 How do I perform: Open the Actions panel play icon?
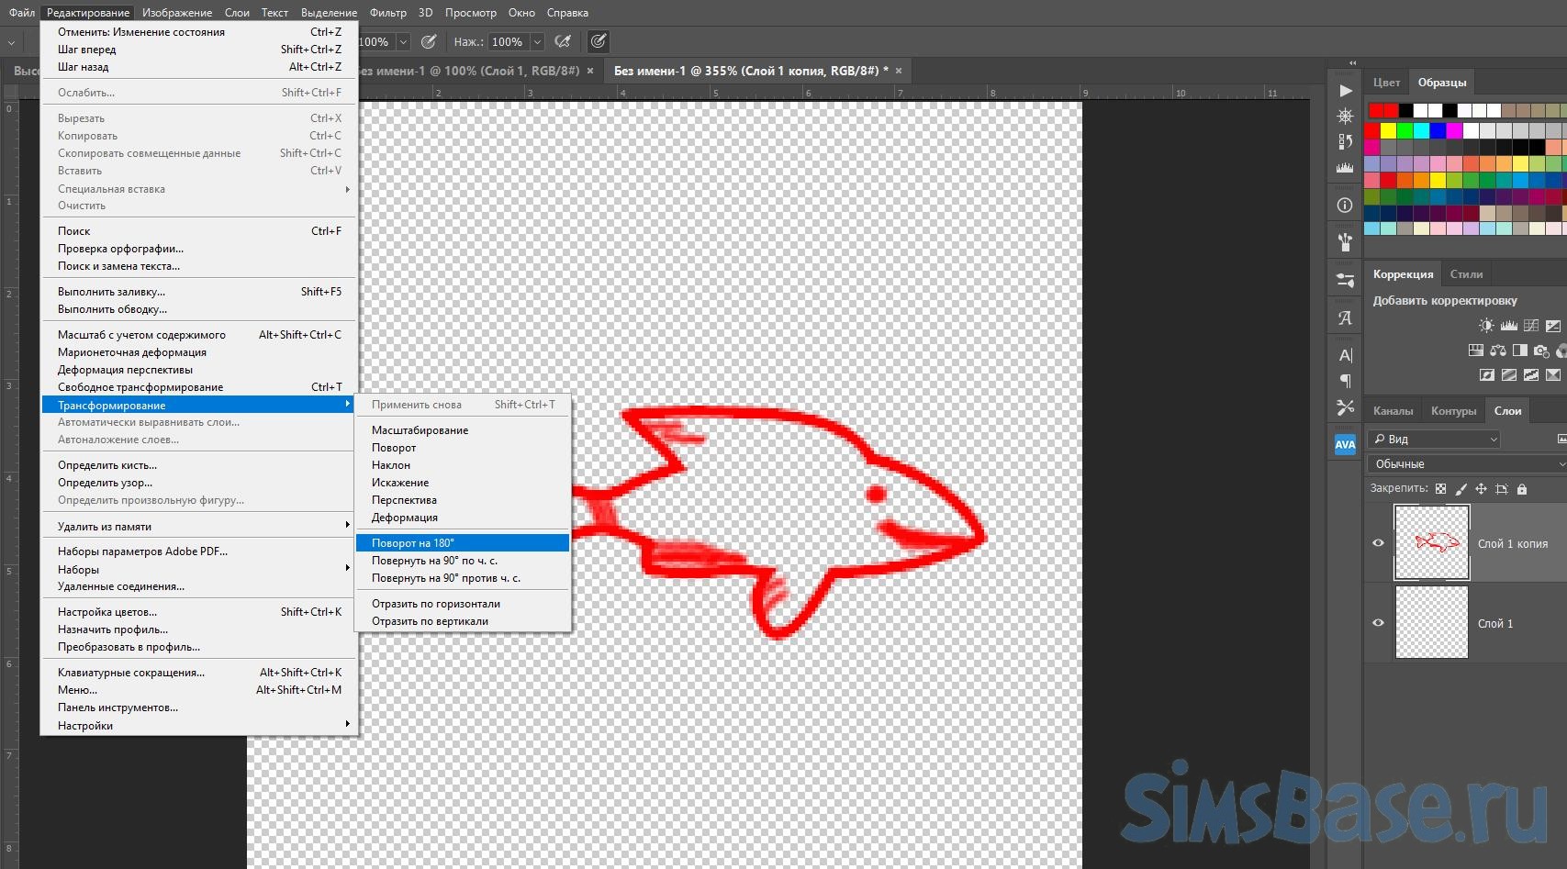coord(1345,91)
